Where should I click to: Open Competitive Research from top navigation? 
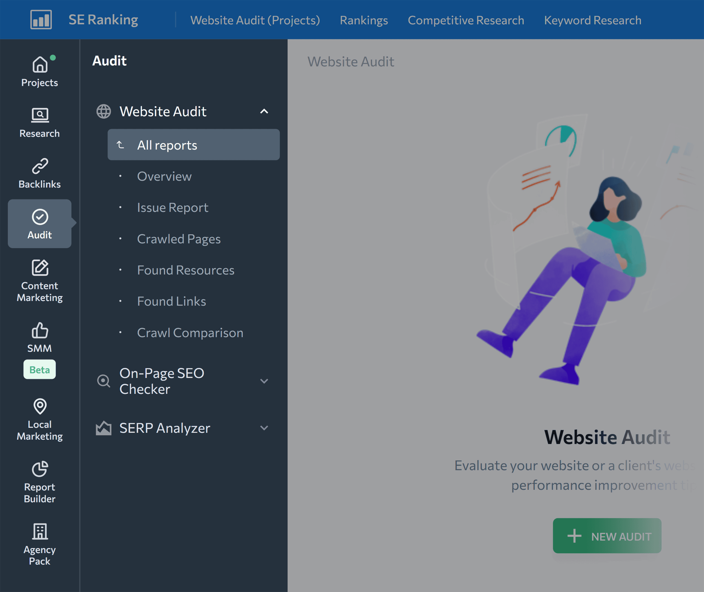click(466, 20)
